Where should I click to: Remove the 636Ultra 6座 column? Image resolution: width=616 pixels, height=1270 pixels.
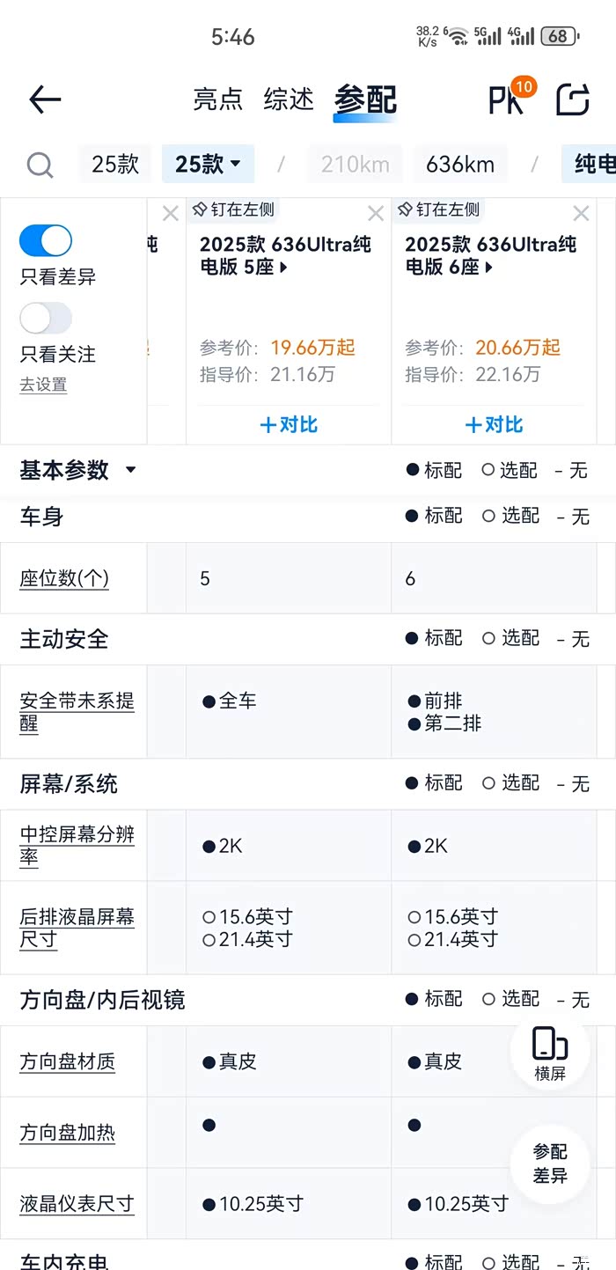[581, 214]
